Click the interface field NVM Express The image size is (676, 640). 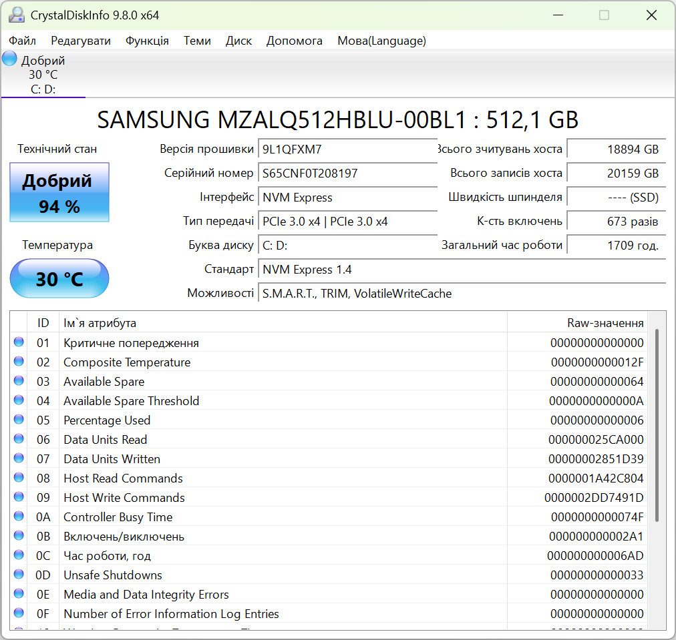pyautogui.click(x=347, y=198)
